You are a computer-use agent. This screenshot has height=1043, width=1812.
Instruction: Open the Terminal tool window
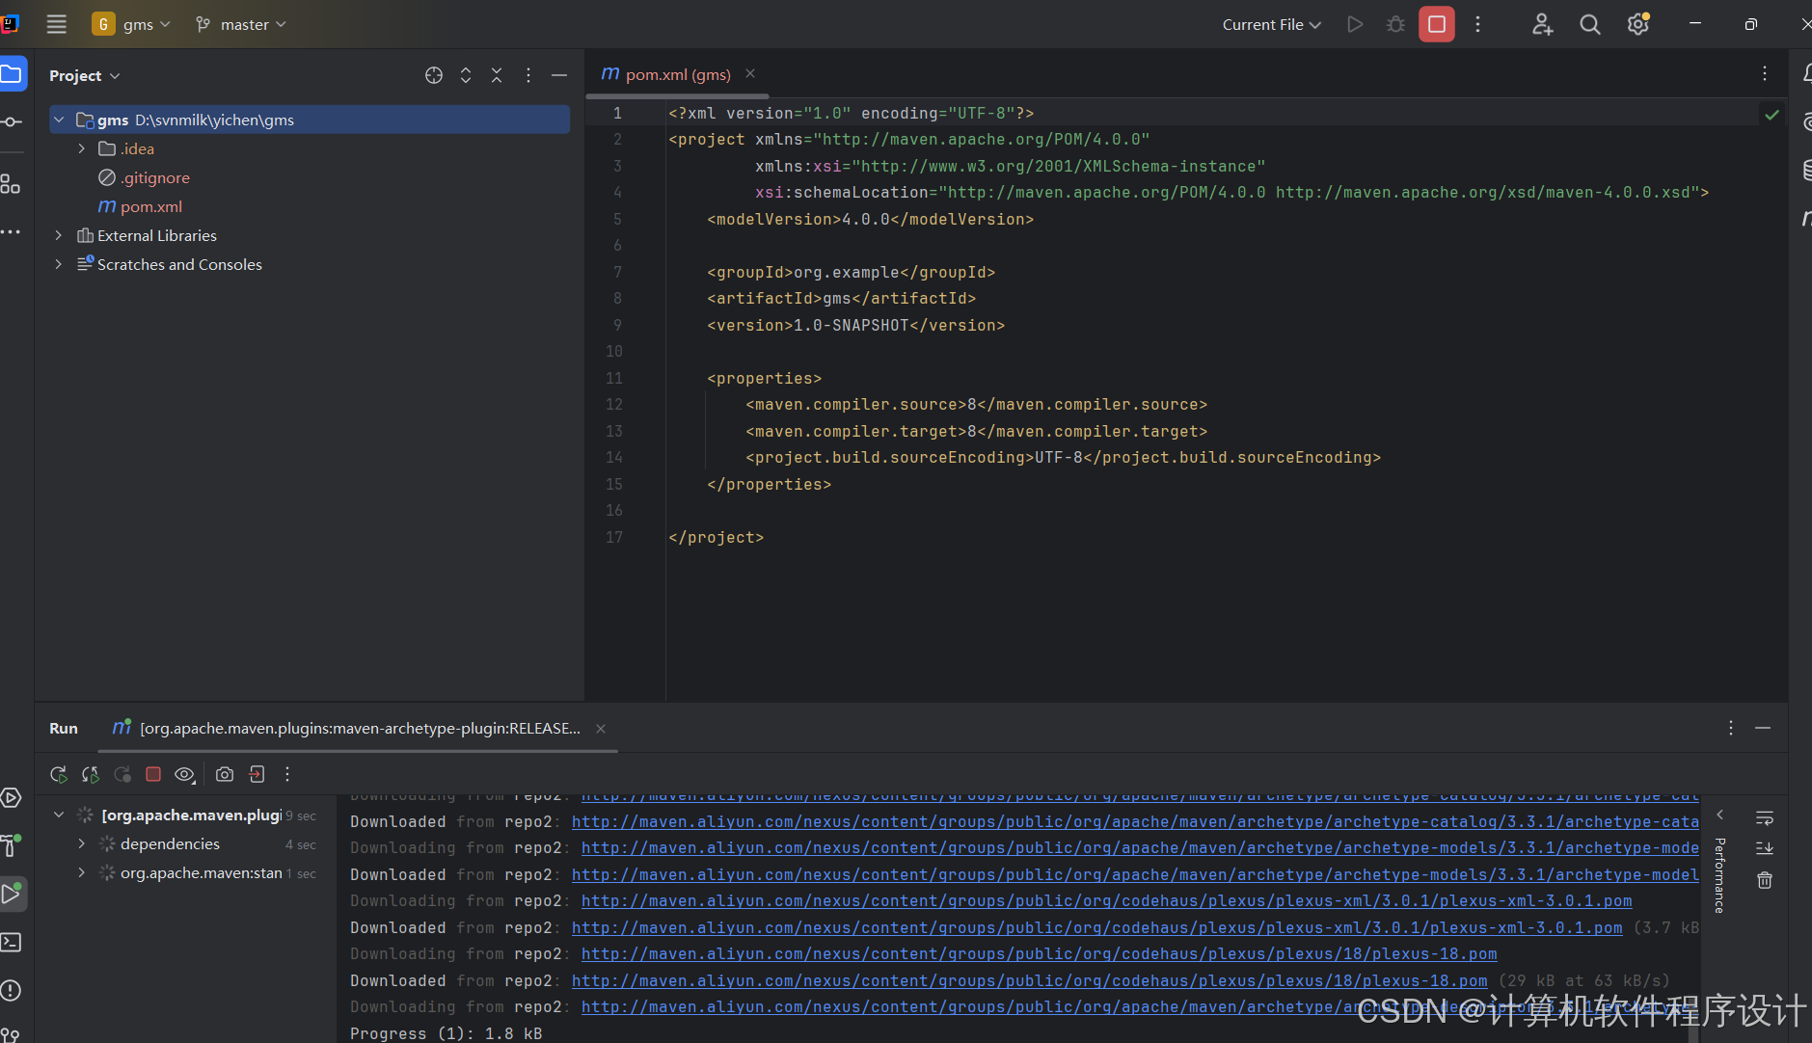click(11, 942)
